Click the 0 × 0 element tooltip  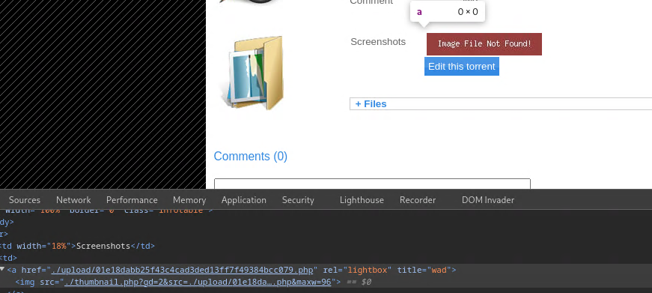(x=447, y=12)
